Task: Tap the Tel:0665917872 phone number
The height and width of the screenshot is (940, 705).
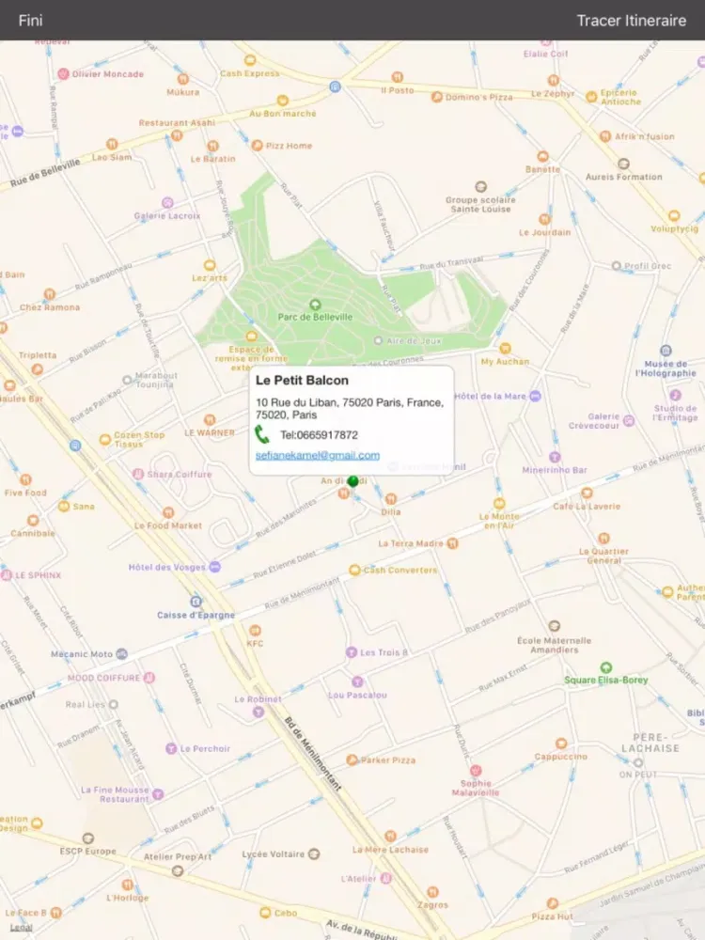Action: point(319,434)
